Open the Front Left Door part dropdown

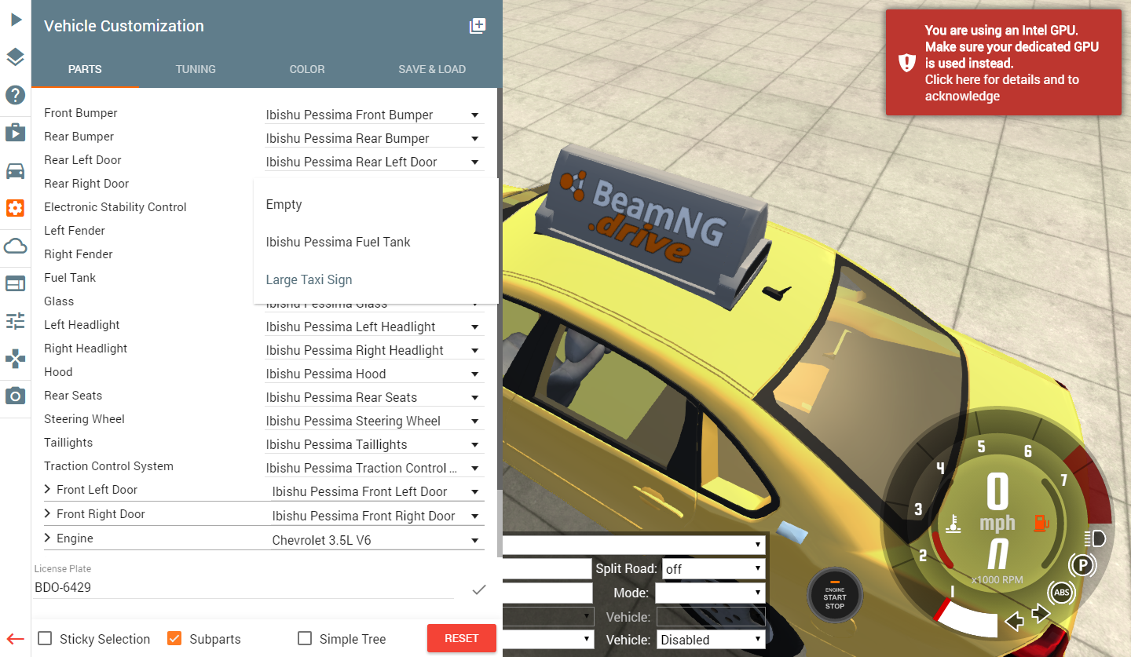[377, 491]
